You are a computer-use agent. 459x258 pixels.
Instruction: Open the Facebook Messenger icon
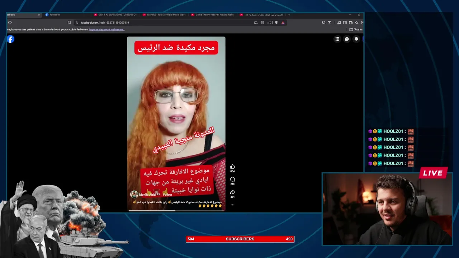[x=347, y=39]
